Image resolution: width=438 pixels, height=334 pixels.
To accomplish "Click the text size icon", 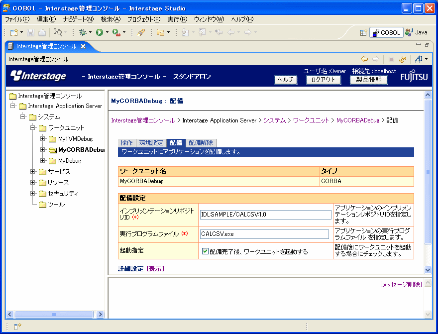I will coord(419,59).
